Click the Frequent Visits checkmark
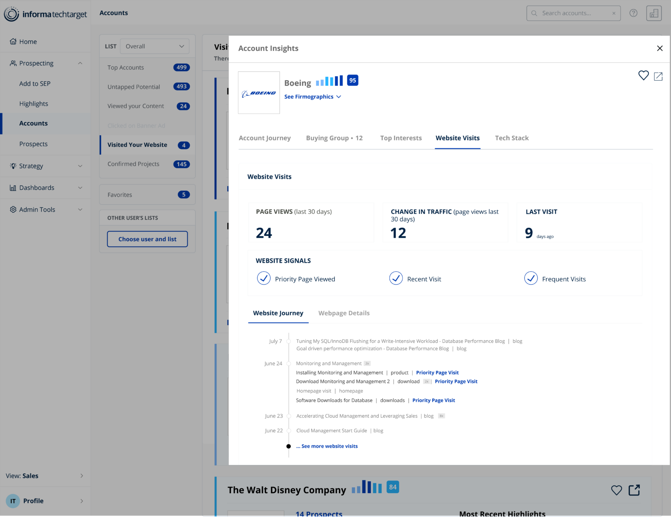 (531, 278)
